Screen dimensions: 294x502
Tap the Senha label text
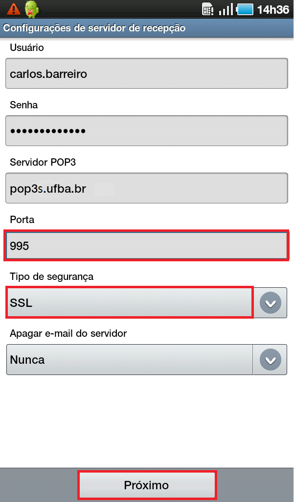(23, 105)
